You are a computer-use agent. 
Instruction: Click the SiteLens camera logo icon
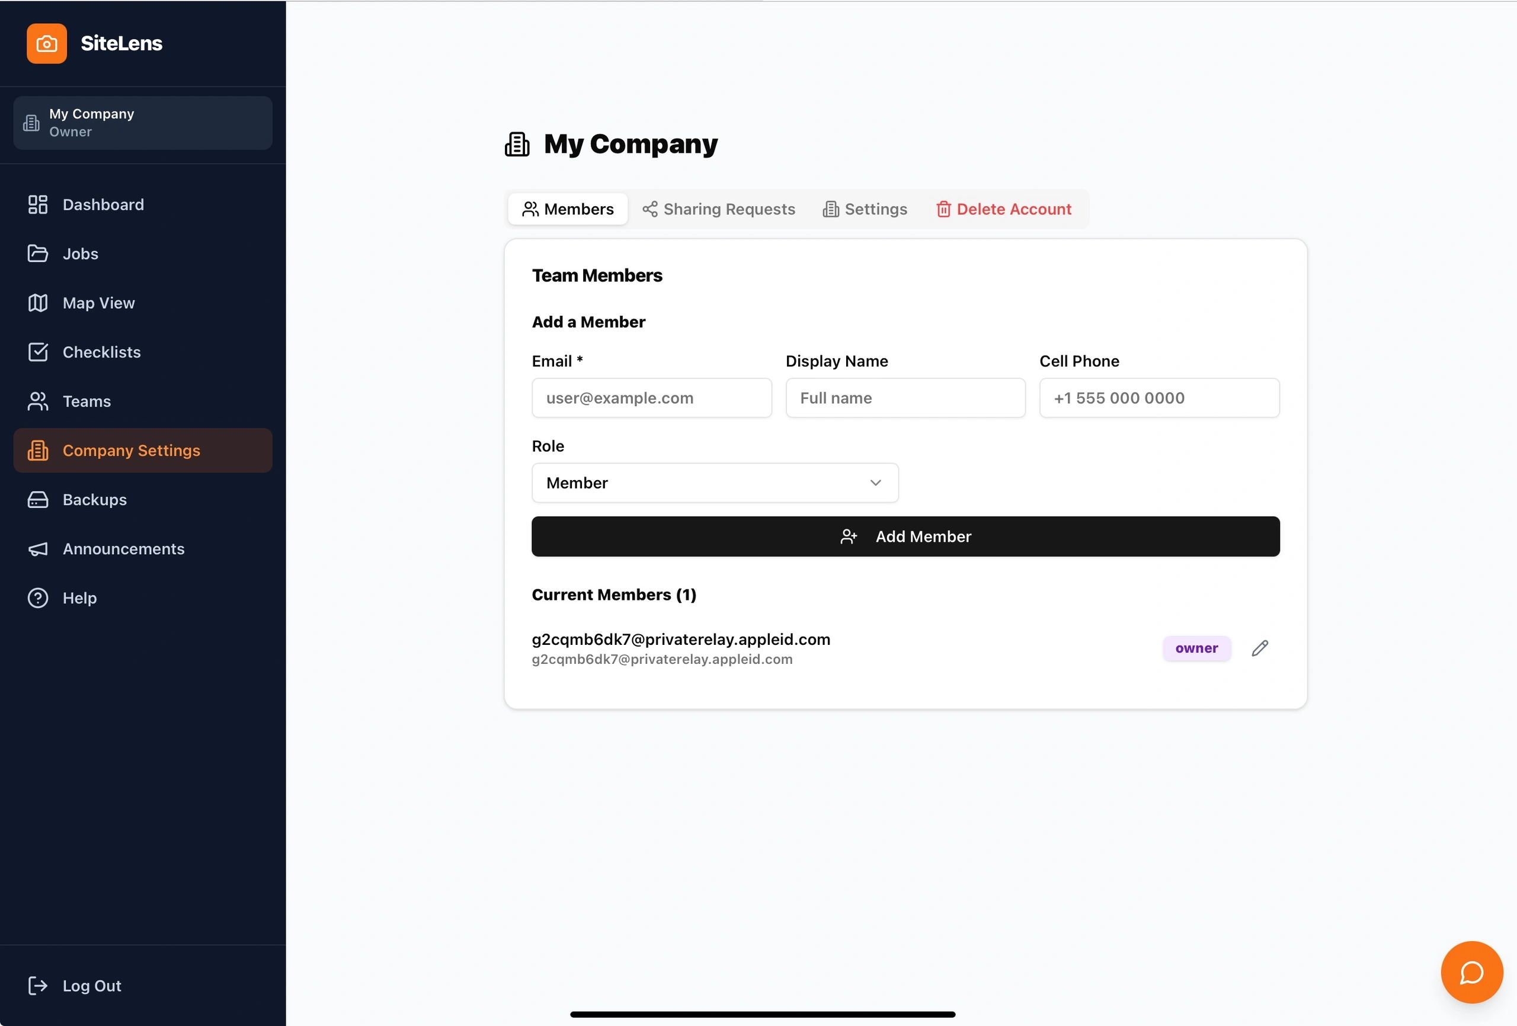pos(46,44)
